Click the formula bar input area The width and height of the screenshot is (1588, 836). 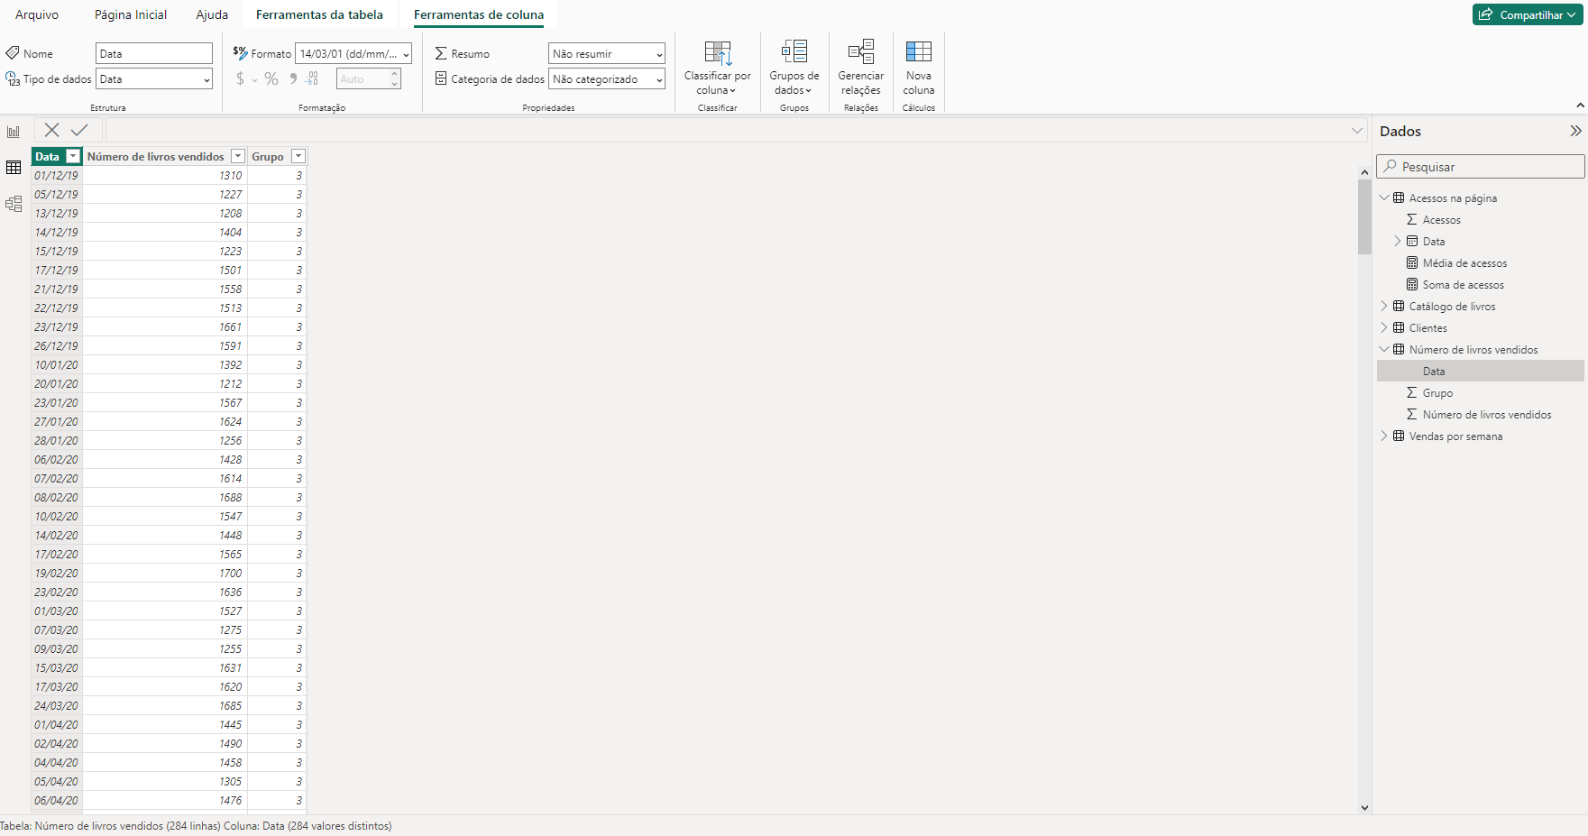click(x=729, y=131)
